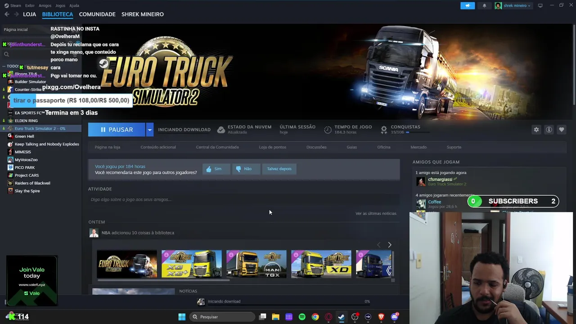Open Mercado link
This screenshot has height=324, width=576.
click(418, 147)
